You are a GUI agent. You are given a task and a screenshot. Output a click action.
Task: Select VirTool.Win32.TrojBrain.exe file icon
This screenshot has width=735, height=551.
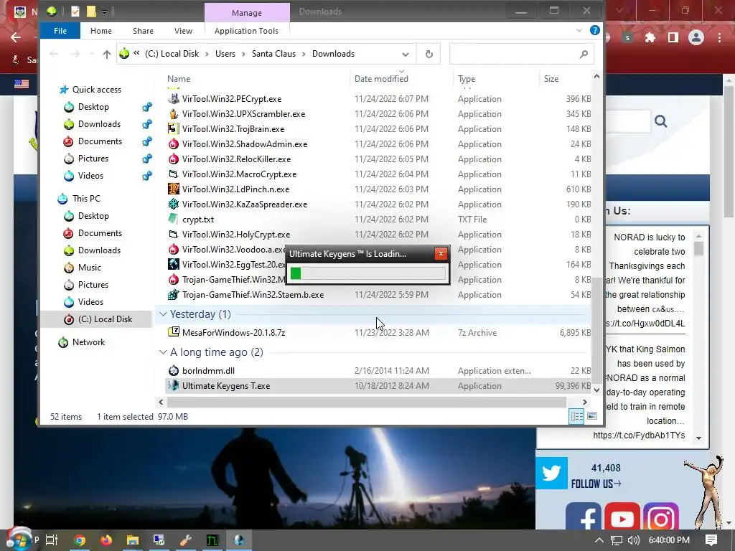click(174, 129)
